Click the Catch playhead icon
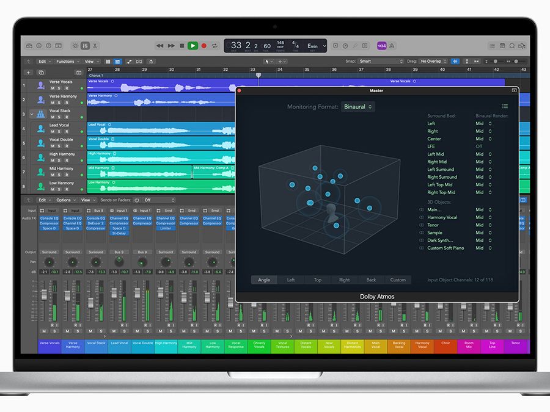Image resolution: width=550 pixels, height=412 pixels. (x=151, y=61)
